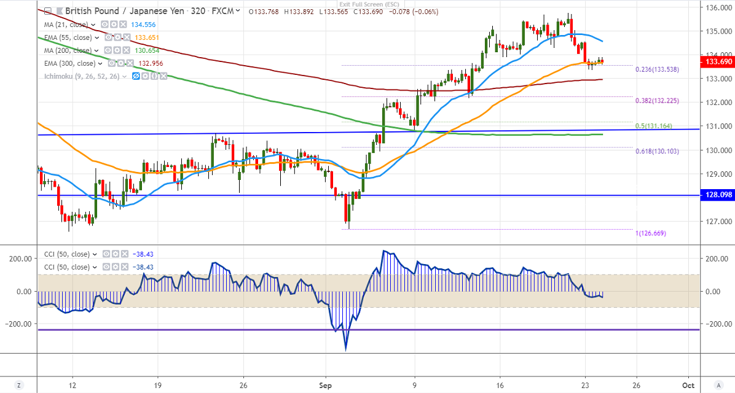The width and height of the screenshot is (735, 393).
Task: Hide the lower CCI (50, close) indicator
Action: click(x=107, y=267)
